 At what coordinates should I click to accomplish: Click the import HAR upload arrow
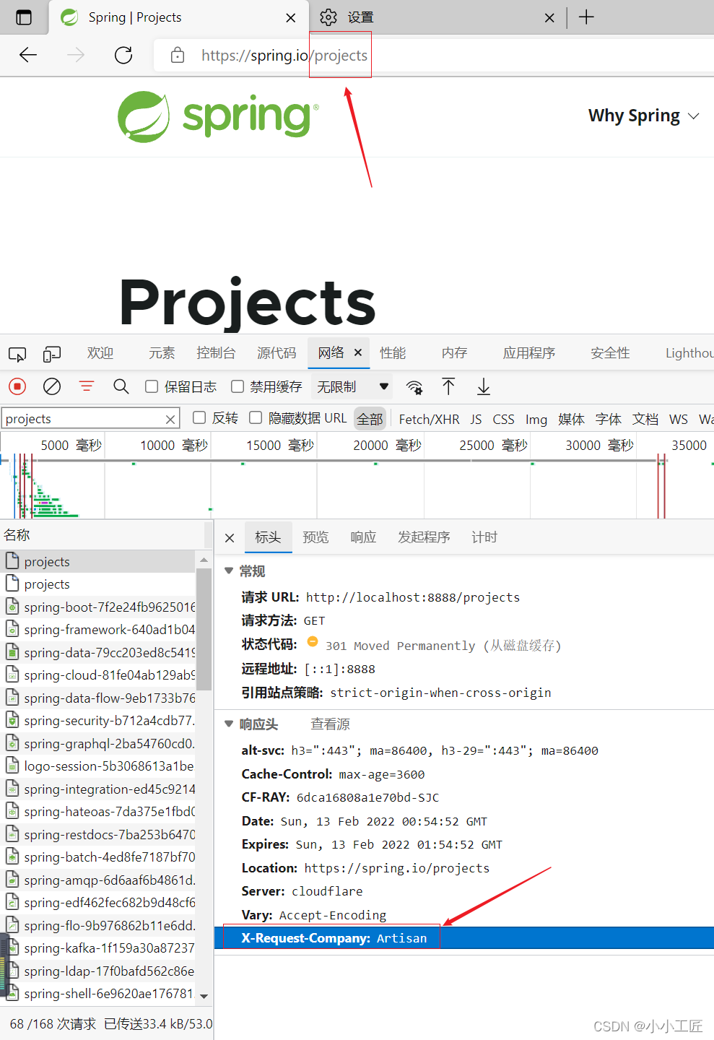tap(448, 386)
